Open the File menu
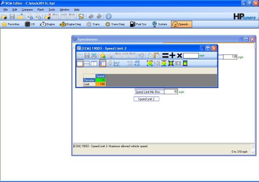The image size is (259, 182). tap(6, 10)
